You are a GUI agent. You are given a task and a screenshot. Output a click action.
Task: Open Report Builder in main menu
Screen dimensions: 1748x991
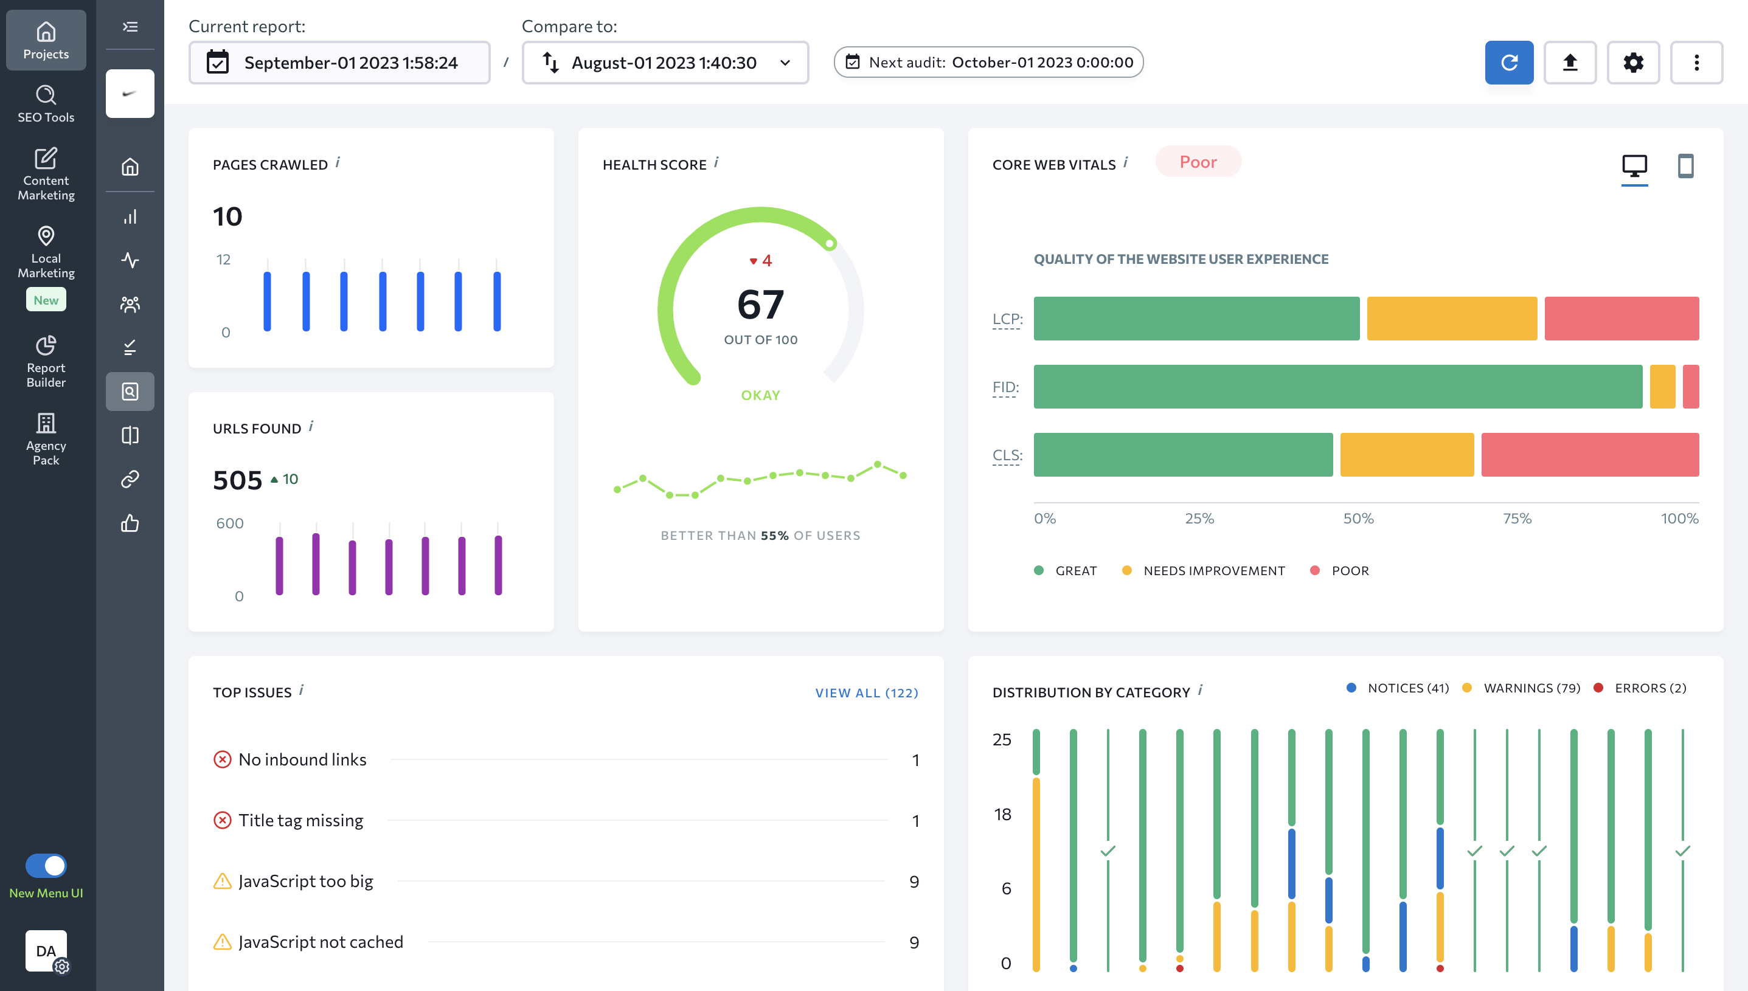(46, 361)
